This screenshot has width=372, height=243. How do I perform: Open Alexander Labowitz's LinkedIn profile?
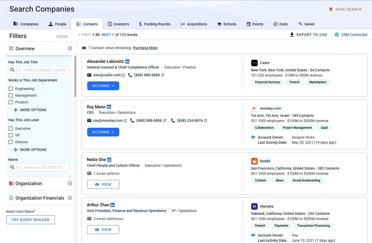pos(127,61)
